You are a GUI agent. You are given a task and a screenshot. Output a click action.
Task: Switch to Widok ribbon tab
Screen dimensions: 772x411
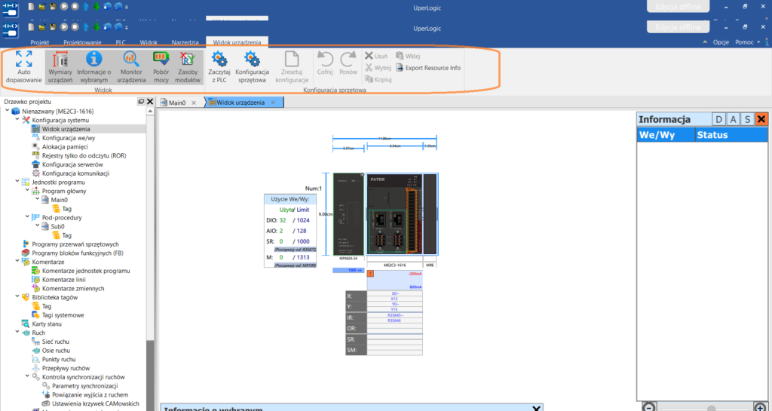coord(149,43)
